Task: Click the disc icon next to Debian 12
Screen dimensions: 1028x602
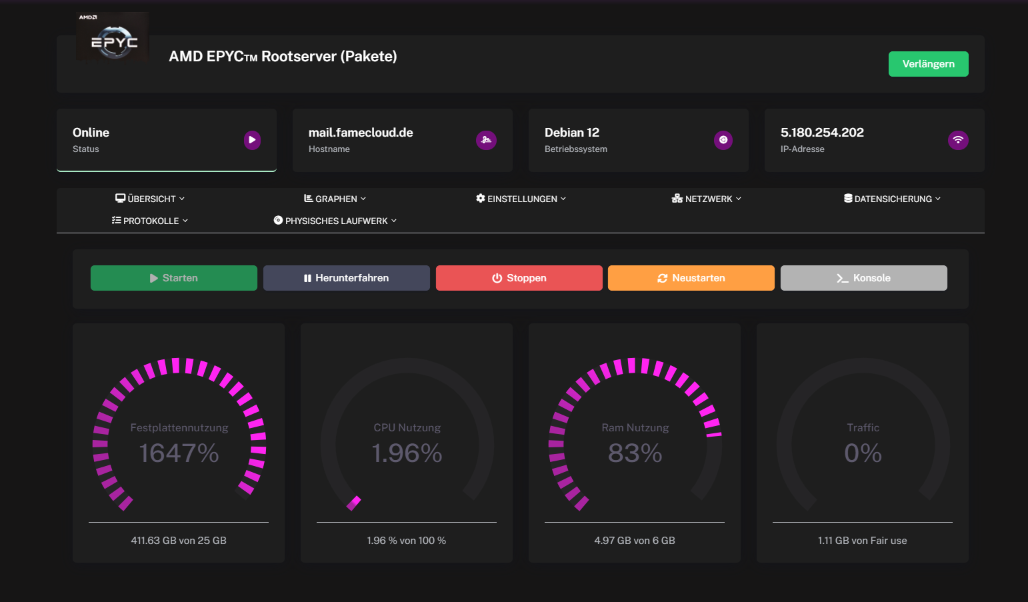Action: click(723, 140)
